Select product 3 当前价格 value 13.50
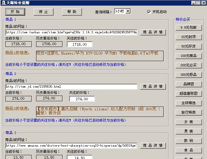 pos(18,157)
